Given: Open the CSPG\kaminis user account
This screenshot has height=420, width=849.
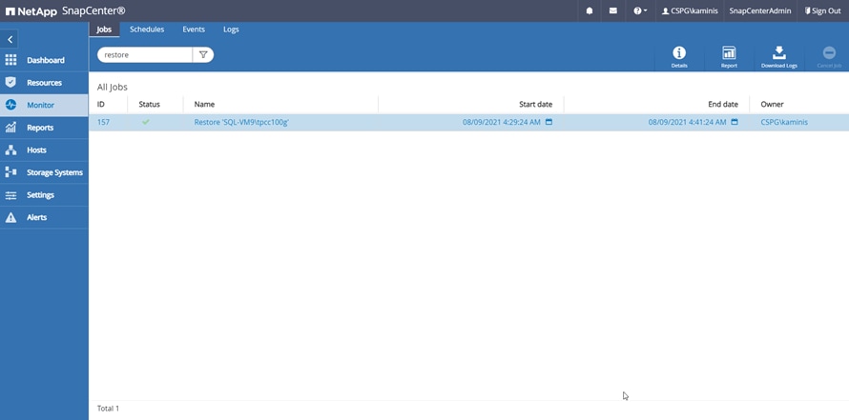Looking at the screenshot, I should (x=690, y=10).
